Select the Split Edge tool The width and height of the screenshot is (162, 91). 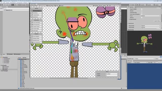pyautogui.click(x=36, y=31)
